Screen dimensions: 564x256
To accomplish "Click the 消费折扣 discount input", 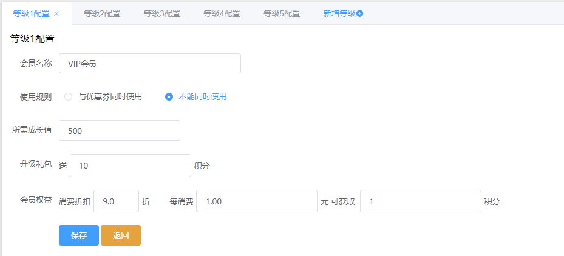I will pos(116,201).
